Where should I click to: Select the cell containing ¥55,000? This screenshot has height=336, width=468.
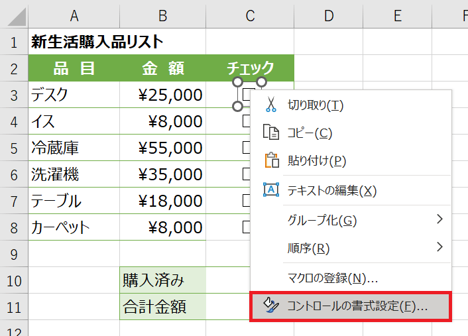[162, 148]
